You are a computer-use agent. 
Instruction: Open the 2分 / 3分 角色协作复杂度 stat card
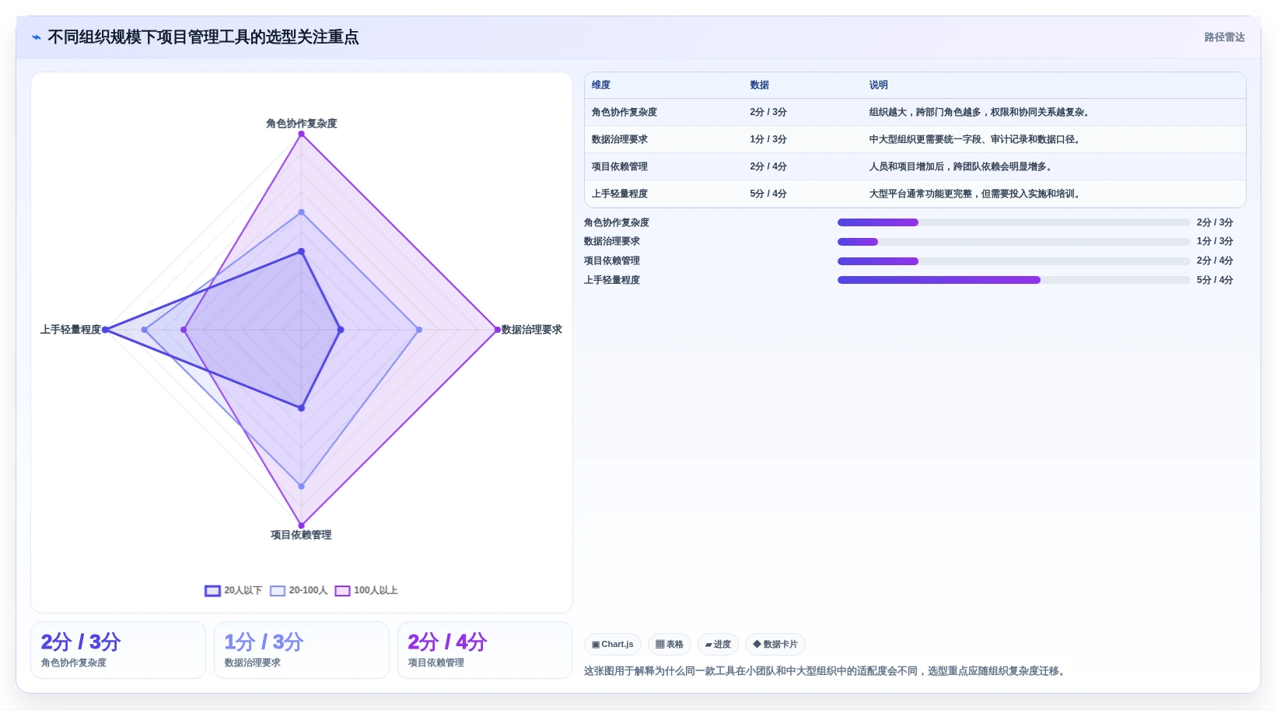(x=118, y=650)
